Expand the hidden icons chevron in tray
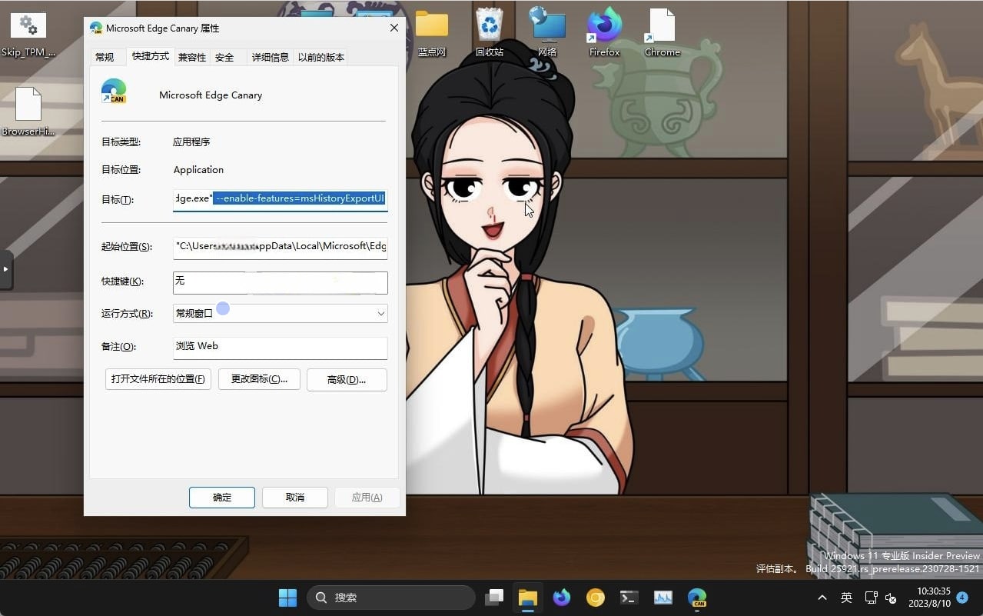Image resolution: width=983 pixels, height=616 pixels. click(x=822, y=598)
